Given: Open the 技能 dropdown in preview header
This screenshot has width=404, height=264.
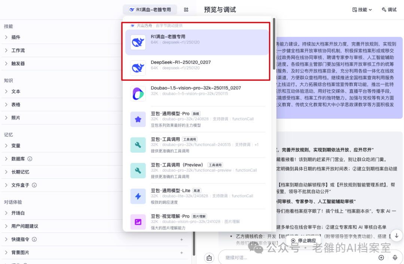Looking at the screenshot, I should pos(362,10).
